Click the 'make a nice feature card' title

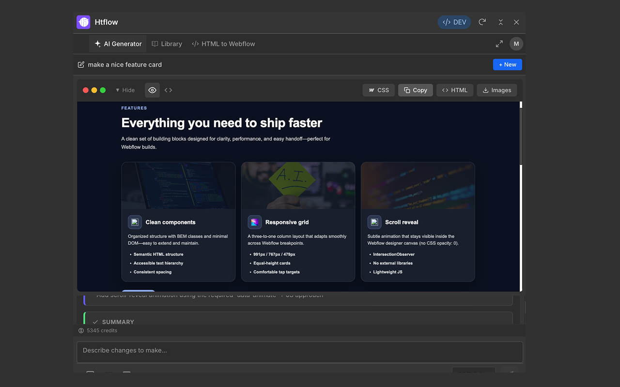pyautogui.click(x=125, y=64)
